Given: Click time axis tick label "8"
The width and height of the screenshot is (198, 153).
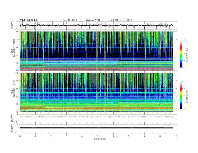Looking at the screenshot, I should point(144,136).
